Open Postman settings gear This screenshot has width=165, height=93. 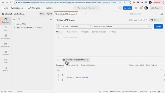point(136,8)
